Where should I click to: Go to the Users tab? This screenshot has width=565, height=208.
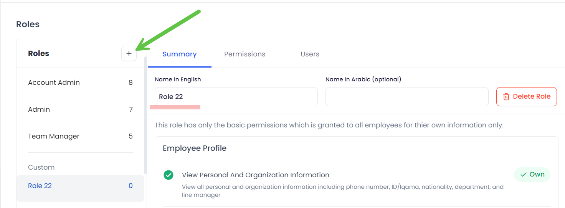point(310,54)
